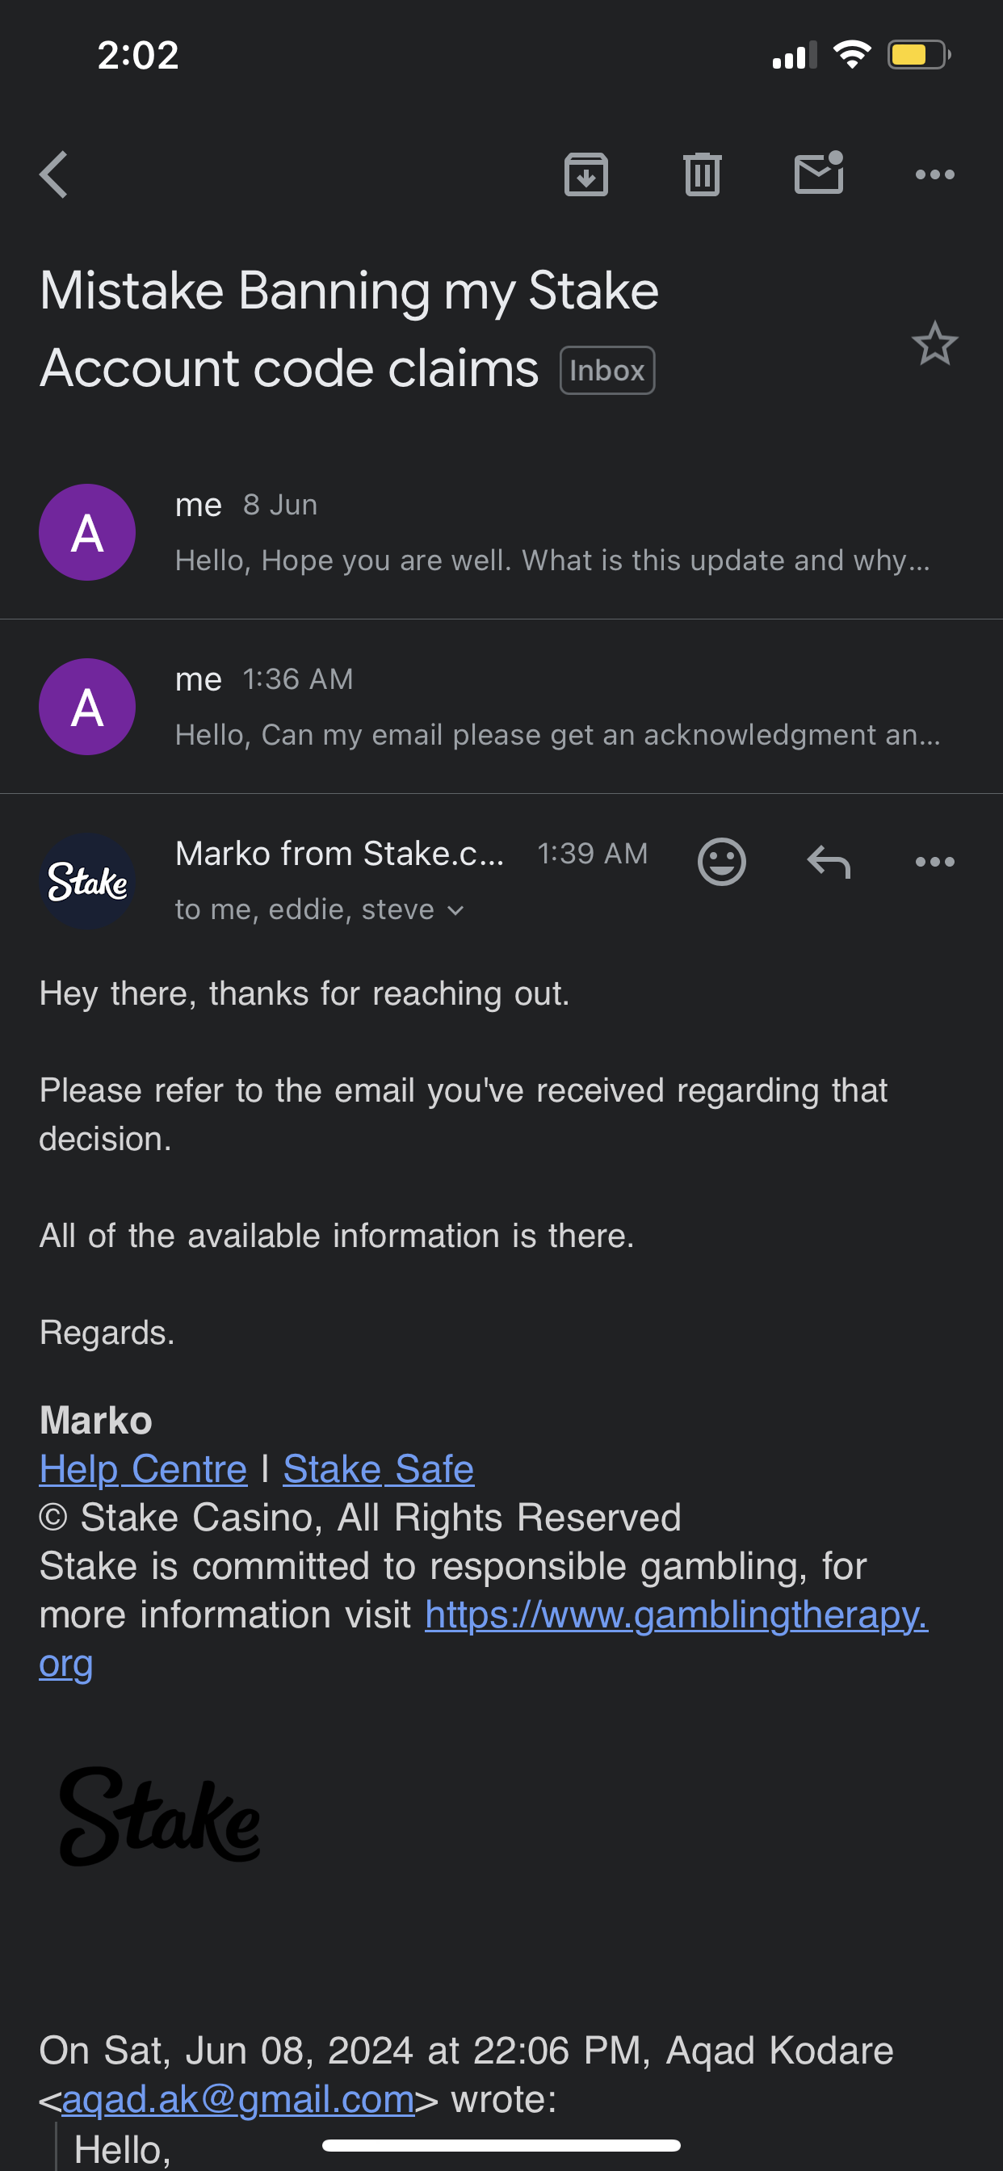This screenshot has height=2171, width=1003.
Task: Tap the purple 'A' avatar on 8 Jun message
Action: point(88,532)
